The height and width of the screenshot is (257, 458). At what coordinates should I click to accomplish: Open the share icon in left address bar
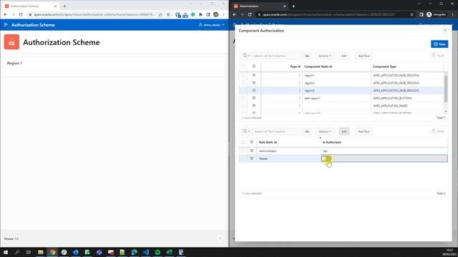160,14
